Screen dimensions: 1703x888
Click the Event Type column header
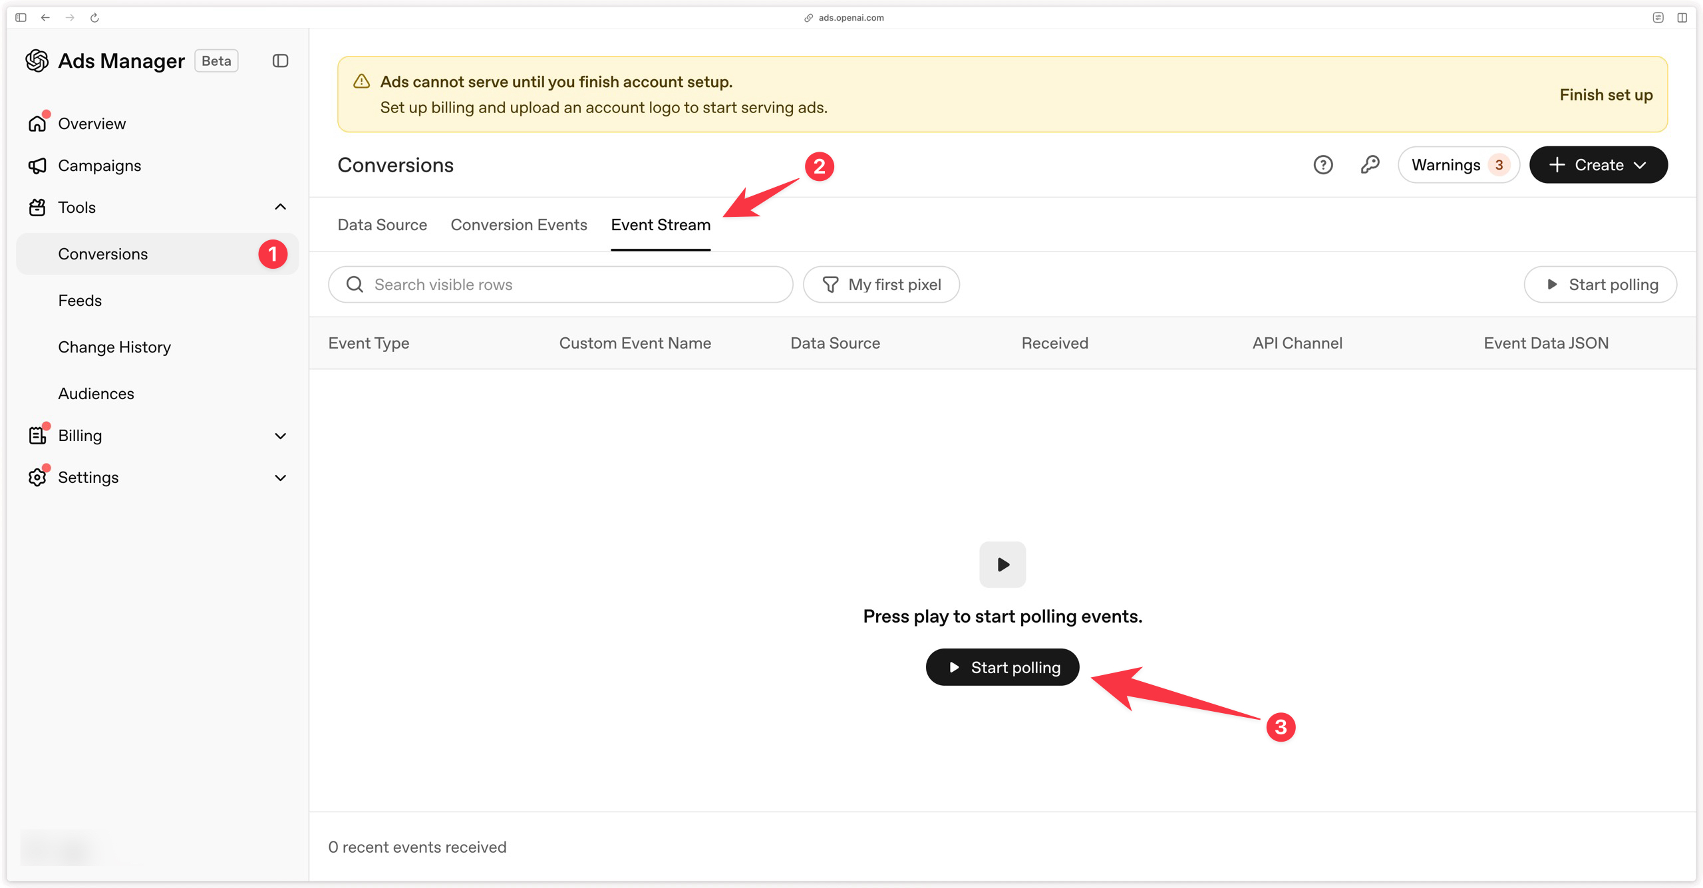click(369, 343)
